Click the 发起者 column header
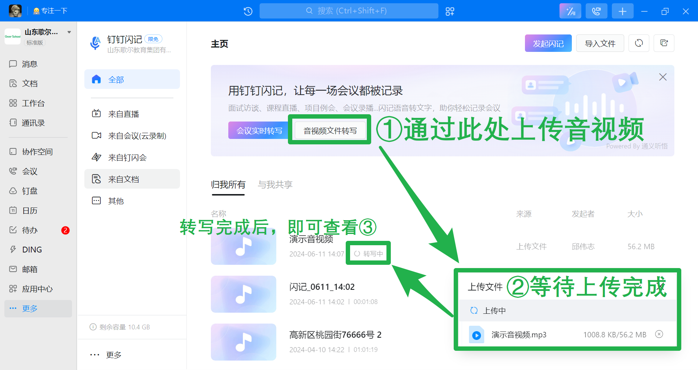698x370 pixels. (x=583, y=214)
